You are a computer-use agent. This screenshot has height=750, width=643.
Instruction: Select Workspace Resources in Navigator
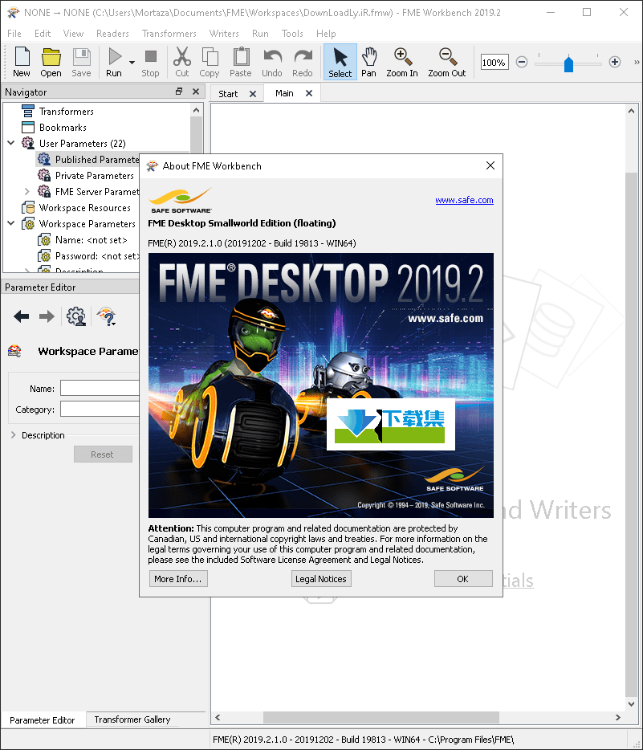click(x=84, y=208)
